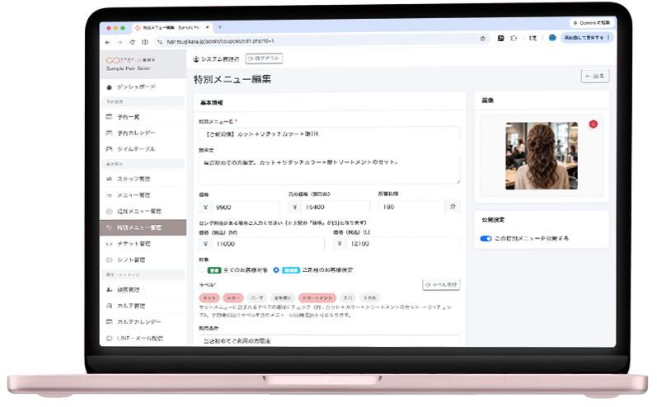Click the 顧客管理 person icon
Screen dimensions: 657x407
tap(110, 290)
